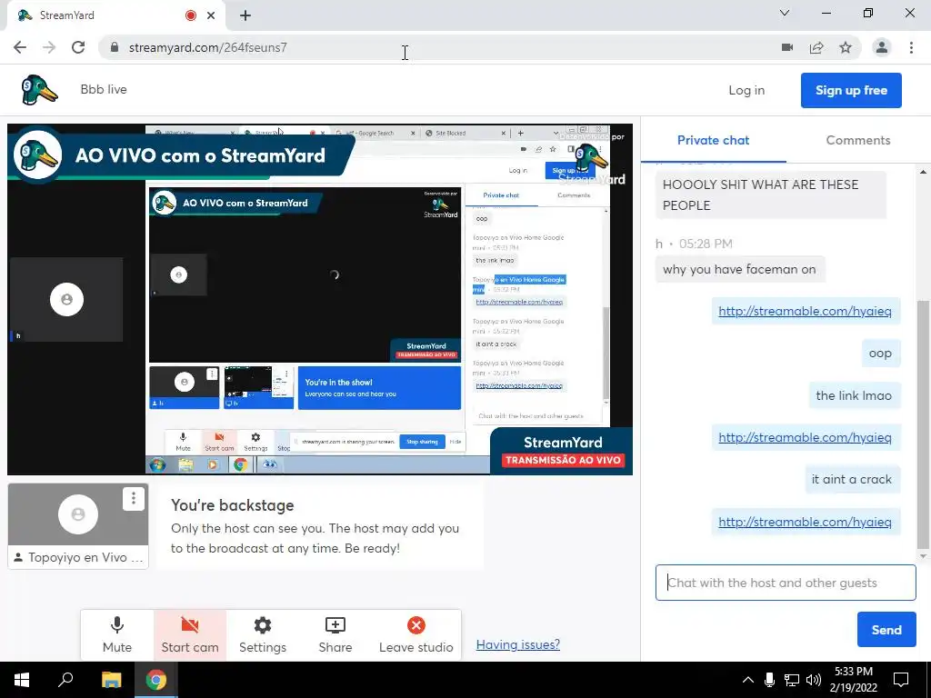The width and height of the screenshot is (931, 698).
Task: Open the Share screen option
Action: point(335,634)
